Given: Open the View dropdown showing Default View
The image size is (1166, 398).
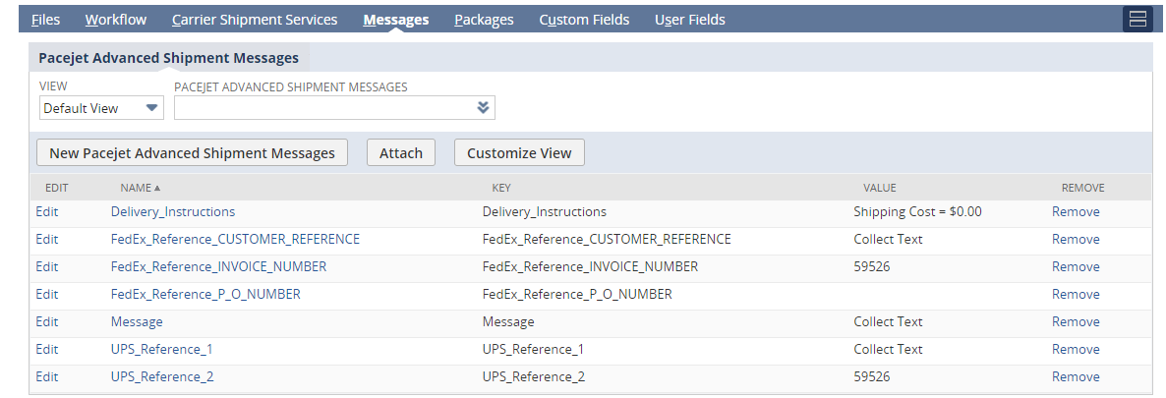Looking at the screenshot, I should coord(101,108).
